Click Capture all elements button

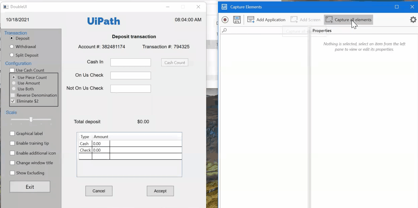point(349,20)
